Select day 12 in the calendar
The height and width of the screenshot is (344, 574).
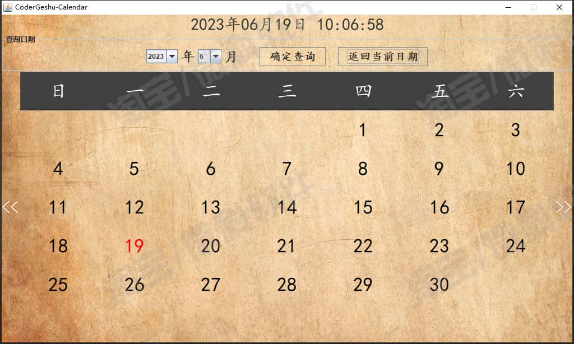click(135, 207)
